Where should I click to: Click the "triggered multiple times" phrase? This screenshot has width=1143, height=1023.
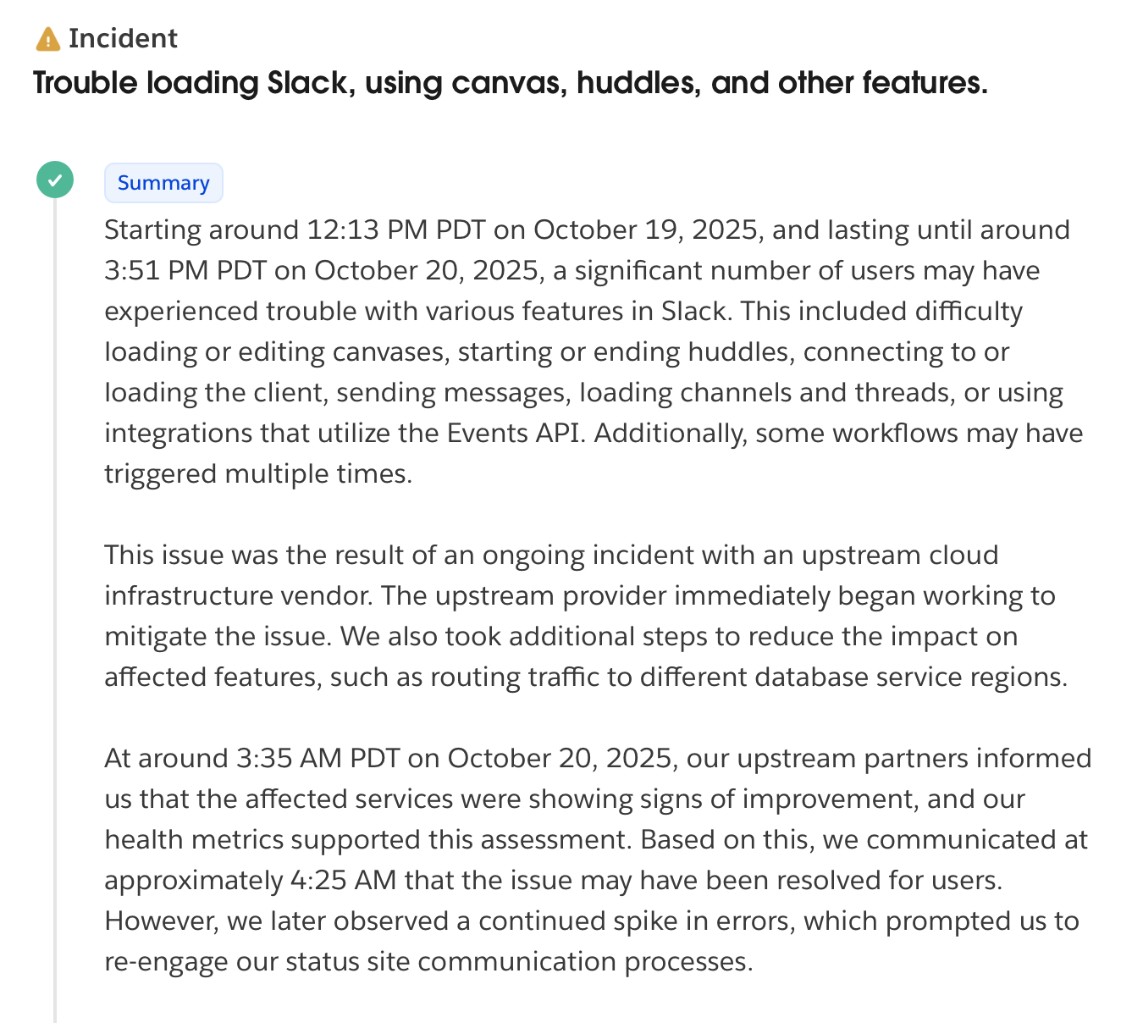[x=257, y=474]
